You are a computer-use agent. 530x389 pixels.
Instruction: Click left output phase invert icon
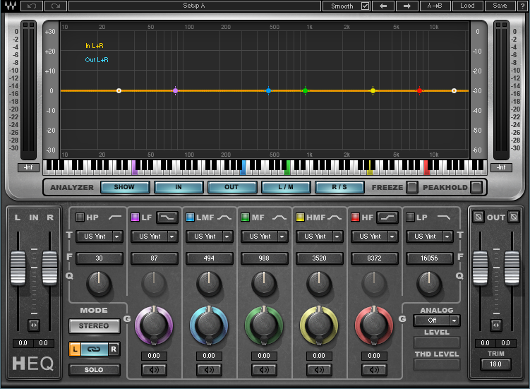click(478, 217)
